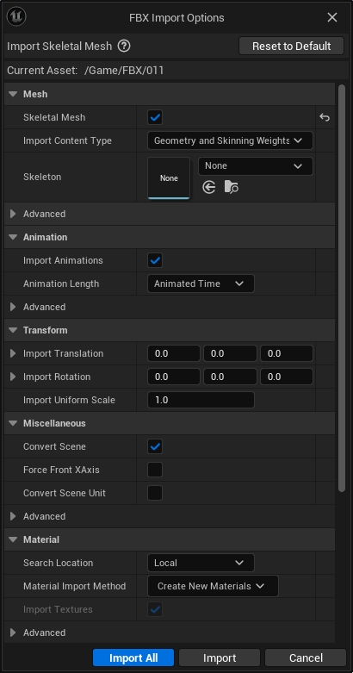353x673 pixels.
Task: Click Import Rotation Z field
Action: (x=287, y=377)
